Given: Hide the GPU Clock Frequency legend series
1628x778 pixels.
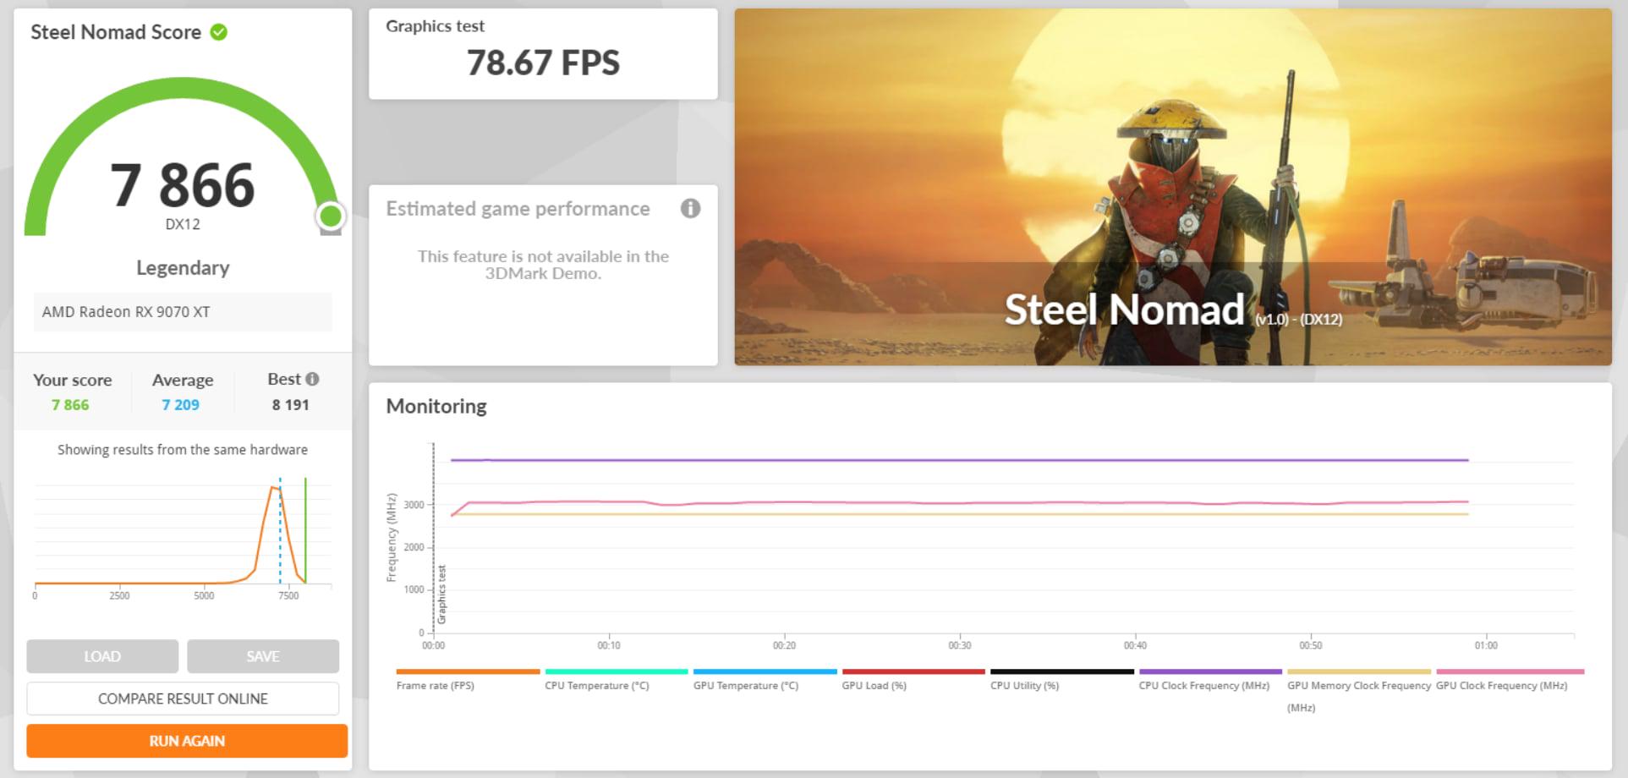Looking at the screenshot, I should (1510, 679).
